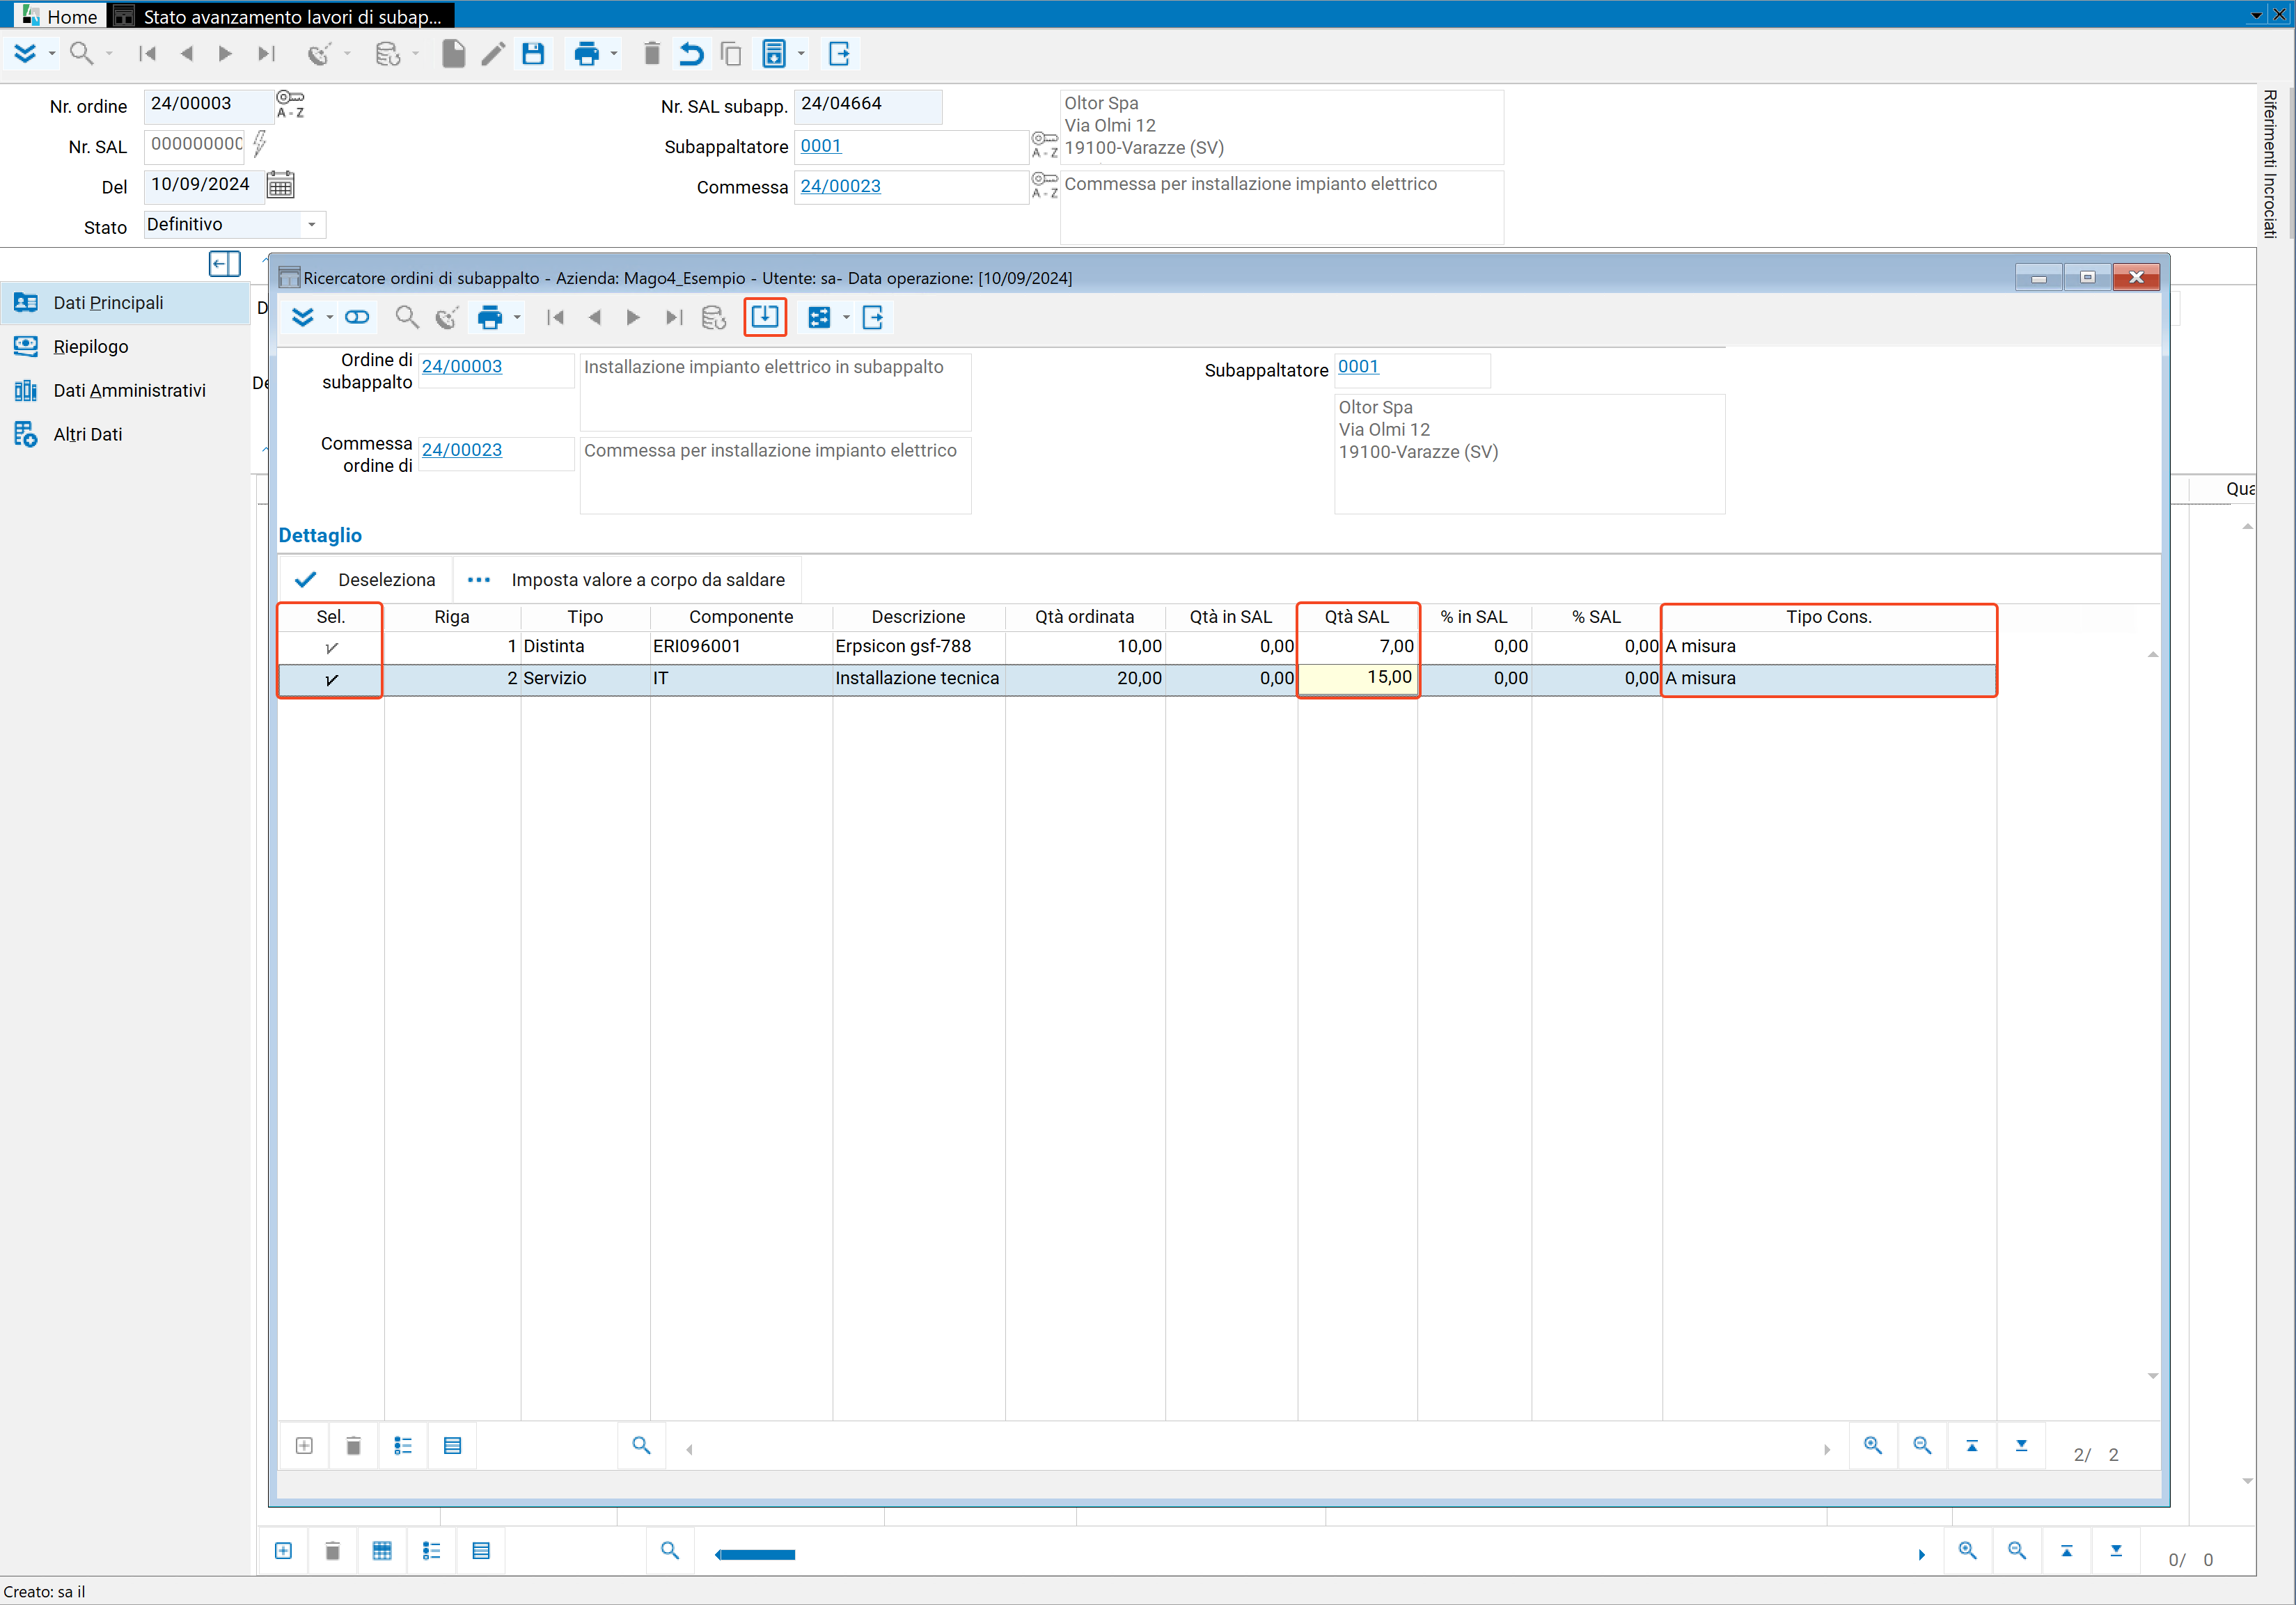
Task: Open the Riepilogo section
Action: [x=125, y=346]
